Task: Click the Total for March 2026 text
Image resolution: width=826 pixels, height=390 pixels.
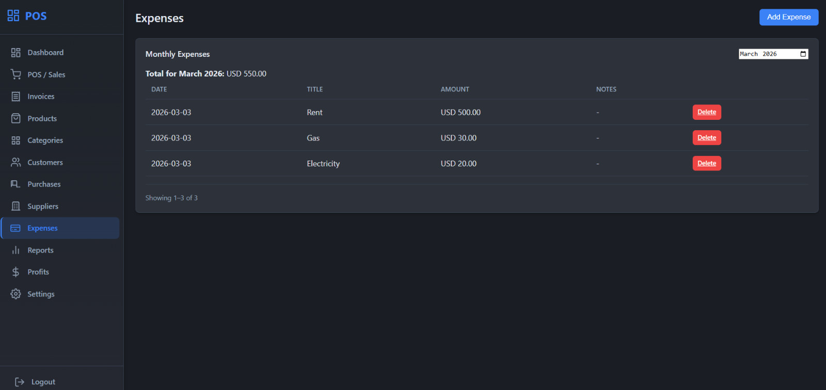Action: 206,74
